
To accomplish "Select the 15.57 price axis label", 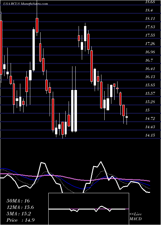I will pyautogui.click(x=150, y=94).
